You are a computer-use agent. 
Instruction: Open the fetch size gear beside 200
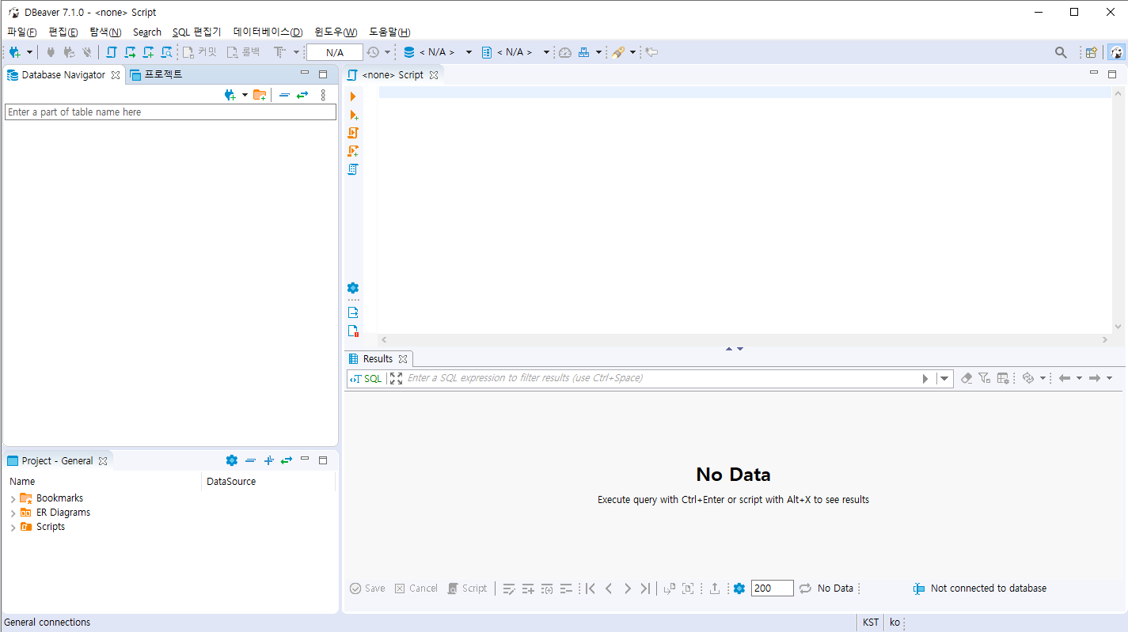739,588
